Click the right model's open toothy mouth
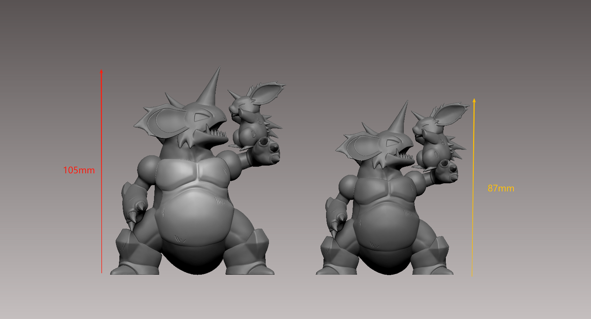Screen dimensions: 591x319 click(403, 155)
